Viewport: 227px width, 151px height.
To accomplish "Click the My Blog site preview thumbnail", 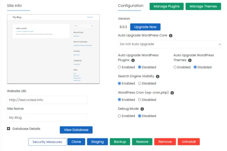I will click(x=53, y=49).
